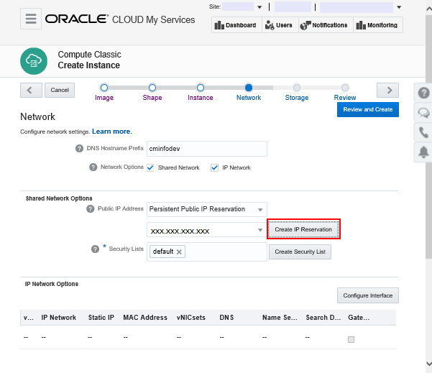Click the Gate... column header
432x373 pixels.
pyautogui.click(x=359, y=318)
